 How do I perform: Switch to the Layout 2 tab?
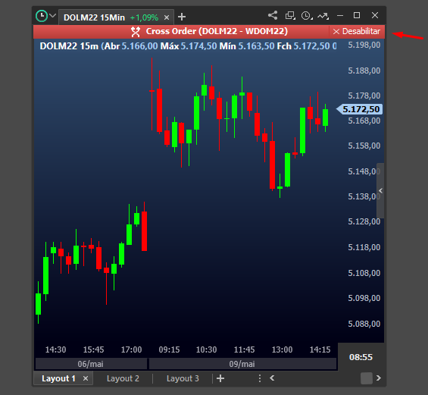123,378
